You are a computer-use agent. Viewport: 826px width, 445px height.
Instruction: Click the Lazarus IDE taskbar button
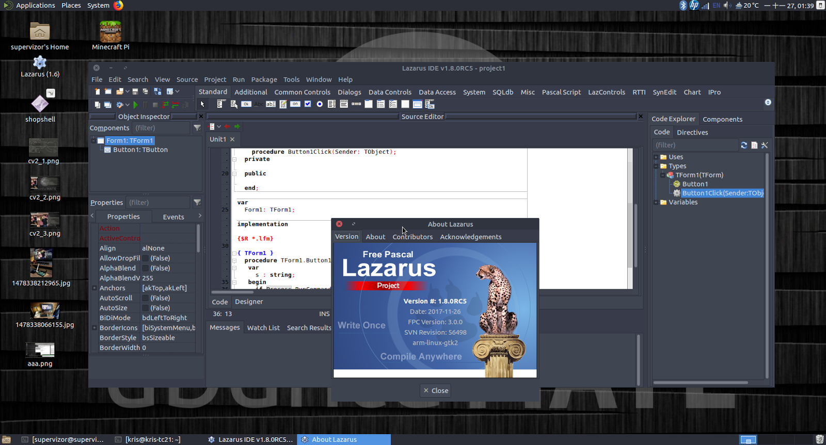pyautogui.click(x=250, y=439)
